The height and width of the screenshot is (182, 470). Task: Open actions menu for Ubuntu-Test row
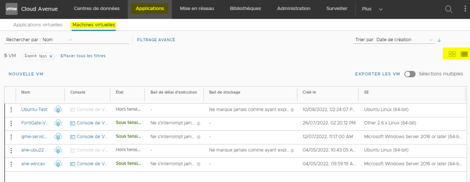coord(11,110)
